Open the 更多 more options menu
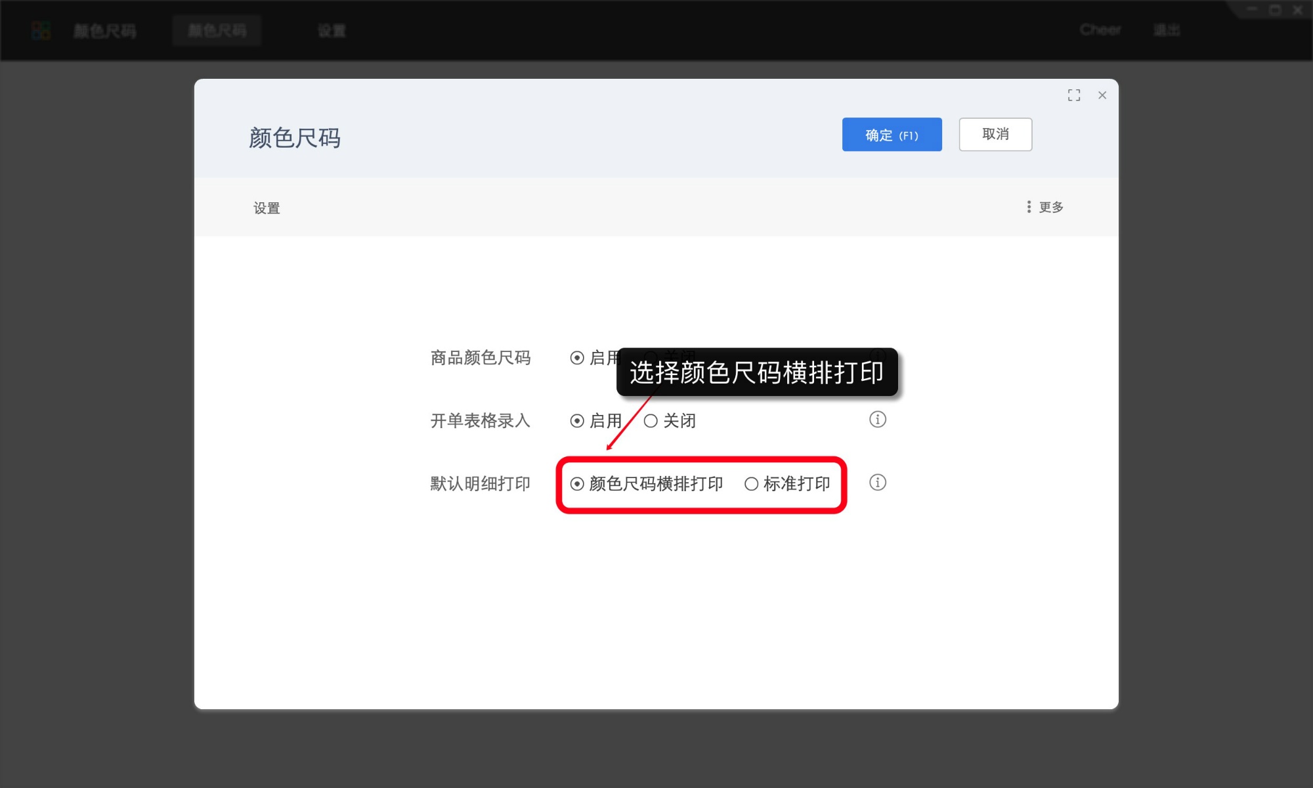The height and width of the screenshot is (788, 1313). pyautogui.click(x=1045, y=207)
